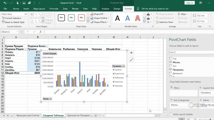Image resolution: width=214 pixels, height=120 pixels.
Task: Click the Text Outline color icon
Action: pyautogui.click(x=148, y=18)
